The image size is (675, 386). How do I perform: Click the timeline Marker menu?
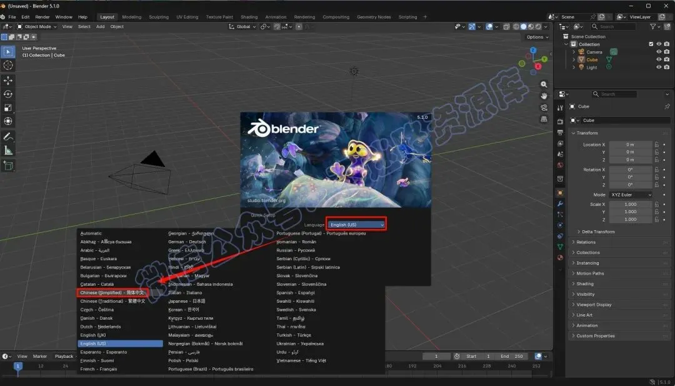[x=39, y=356]
